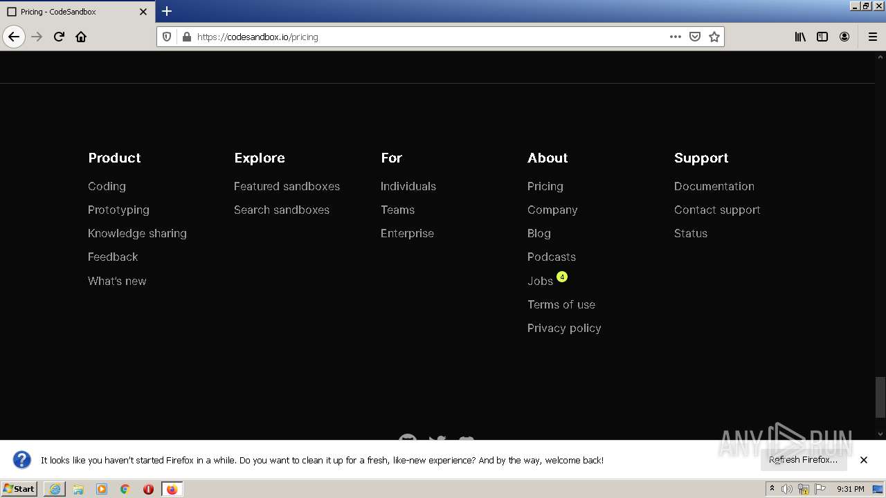This screenshot has height=498, width=886.
Task: Open Individuals link under For
Action: 408,186
